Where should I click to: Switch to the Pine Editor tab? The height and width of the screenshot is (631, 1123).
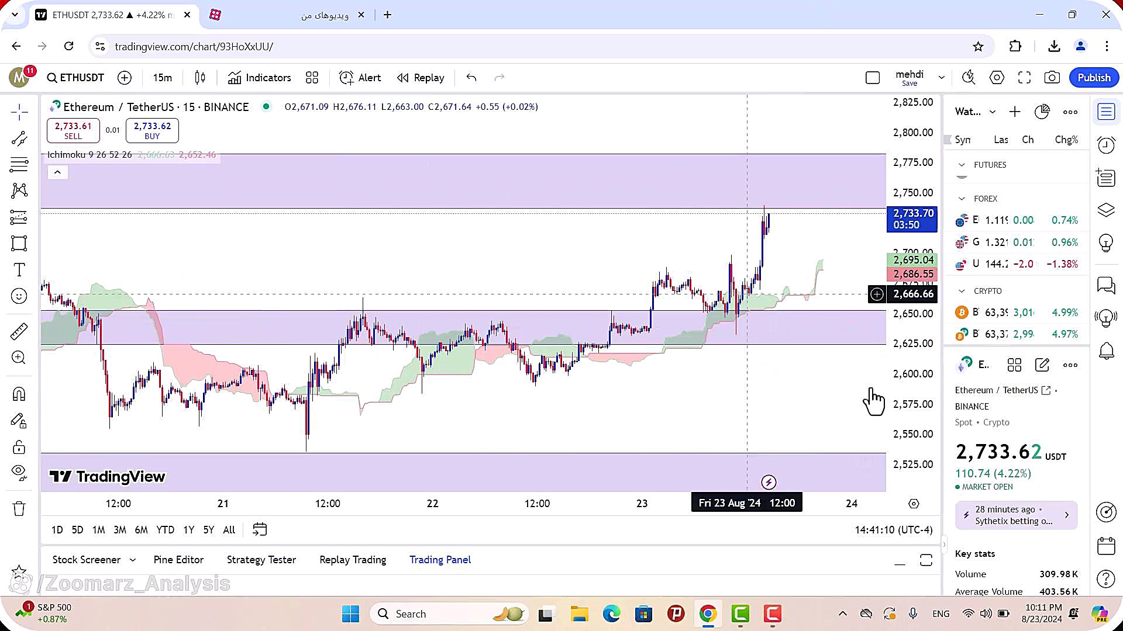pos(178,560)
